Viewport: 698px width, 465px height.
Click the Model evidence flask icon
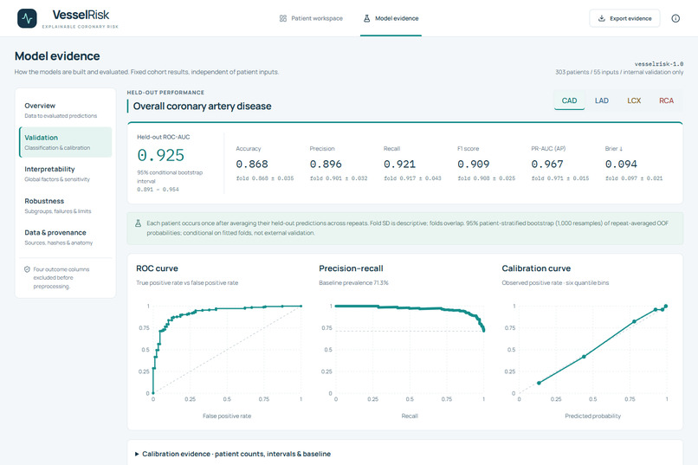[367, 18]
